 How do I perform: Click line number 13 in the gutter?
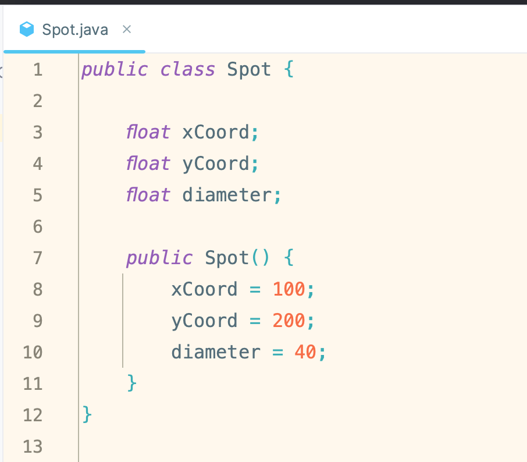(x=33, y=446)
